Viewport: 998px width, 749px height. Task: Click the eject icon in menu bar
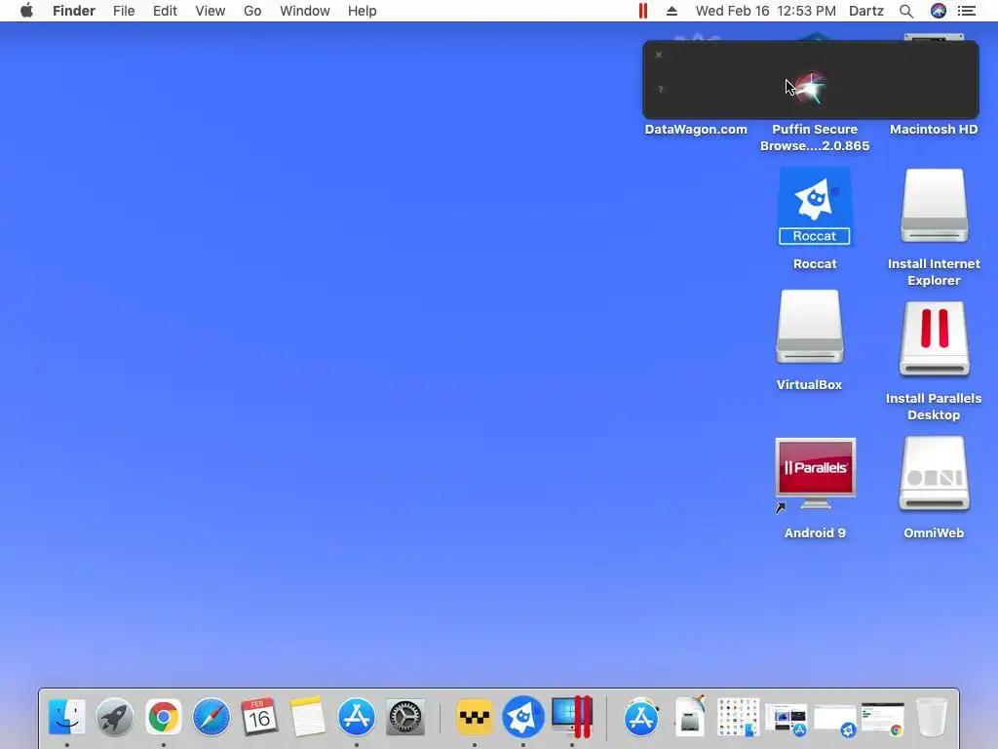(x=672, y=11)
